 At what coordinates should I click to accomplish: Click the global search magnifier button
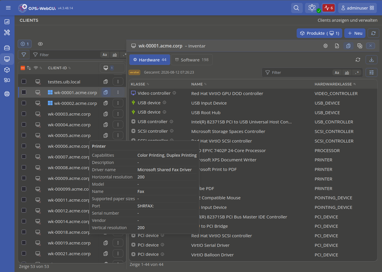(296, 8)
